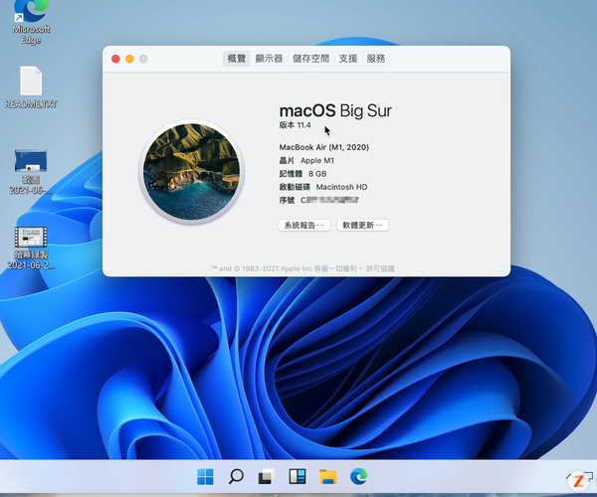Launch Microsoft Edge from taskbar
This screenshot has width=597, height=497.
click(x=358, y=476)
